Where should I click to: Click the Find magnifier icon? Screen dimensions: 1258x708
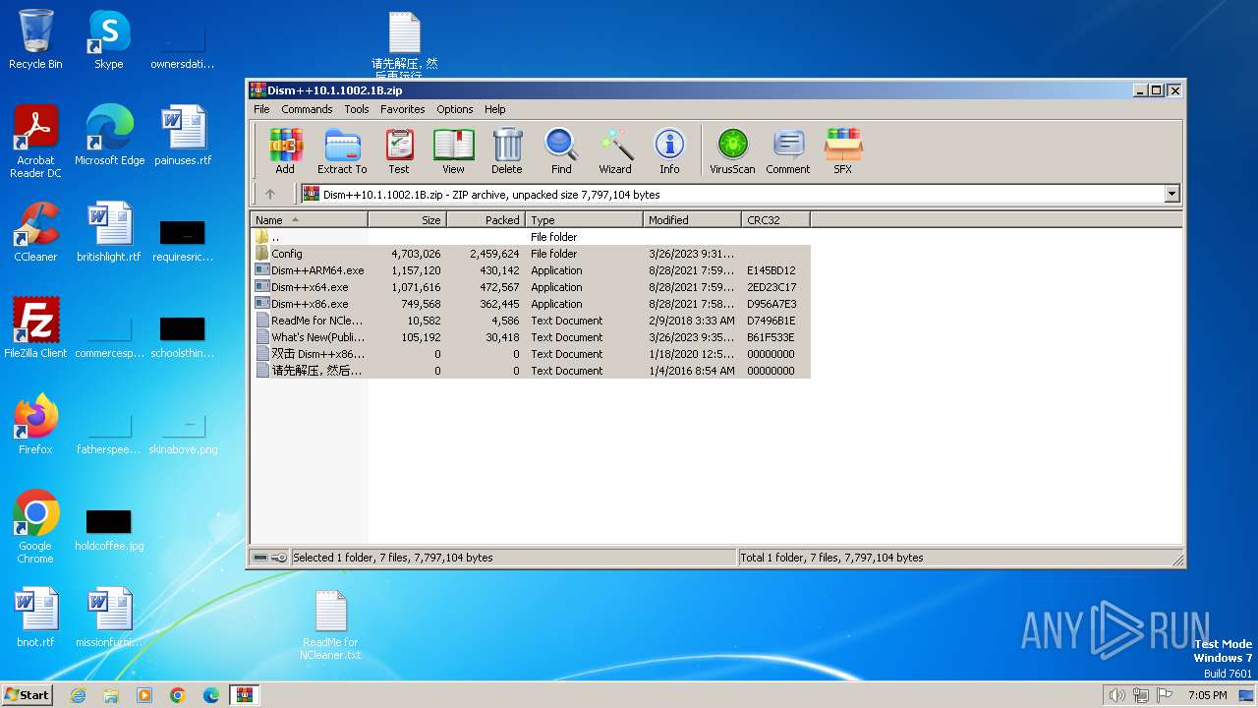561,150
